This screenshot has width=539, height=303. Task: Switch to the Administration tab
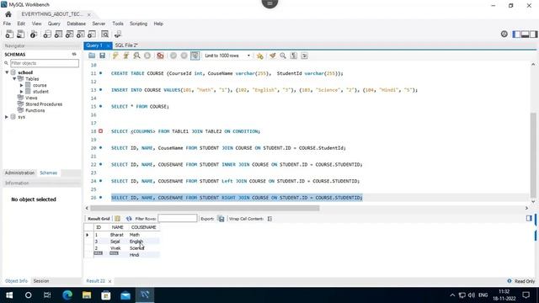(19, 173)
